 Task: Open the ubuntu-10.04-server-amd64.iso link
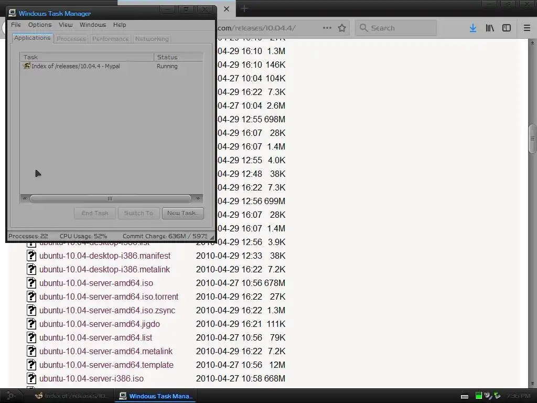tap(96, 283)
